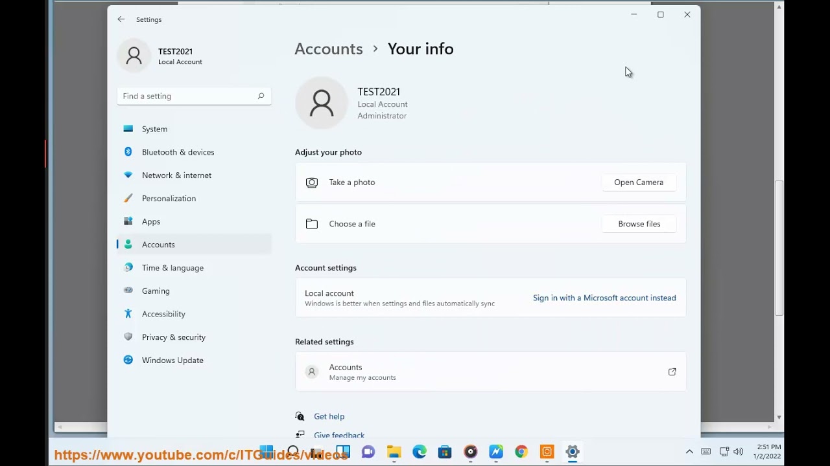Click the Bluetooth icon in sidebar
Viewport: 830px width, 466px height.
tap(128, 152)
